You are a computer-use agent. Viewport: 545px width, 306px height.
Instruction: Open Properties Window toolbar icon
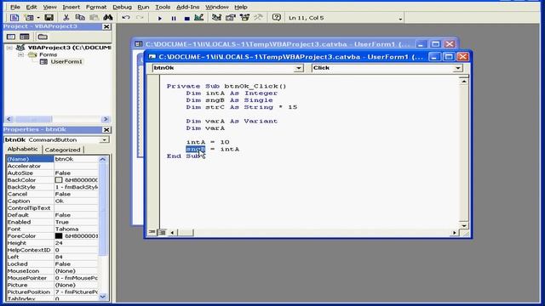click(x=231, y=18)
